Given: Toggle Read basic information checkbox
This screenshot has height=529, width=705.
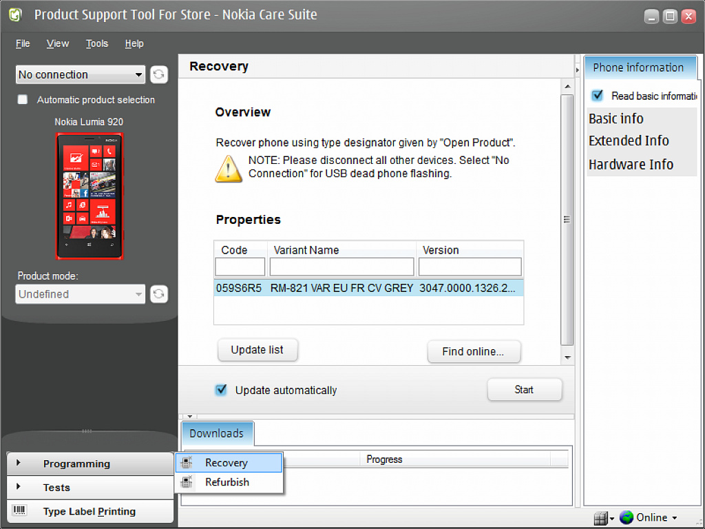Looking at the screenshot, I should (x=597, y=95).
